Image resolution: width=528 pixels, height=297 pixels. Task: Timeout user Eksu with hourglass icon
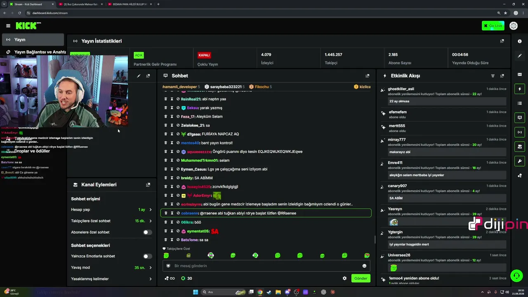tap(172, 108)
